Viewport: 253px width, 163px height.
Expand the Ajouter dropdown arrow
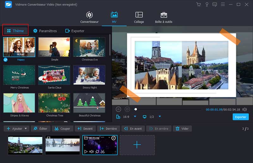[x=26, y=129]
